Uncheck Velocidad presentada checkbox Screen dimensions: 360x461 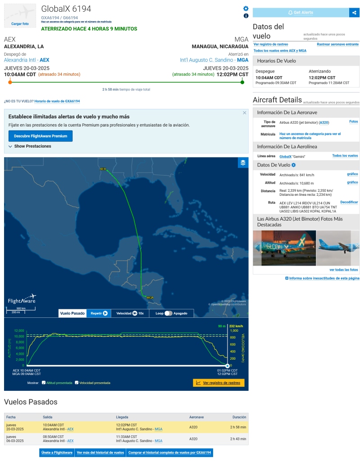click(x=77, y=383)
